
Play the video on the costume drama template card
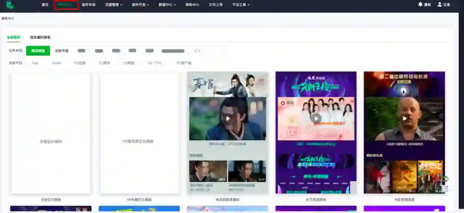click(228, 119)
